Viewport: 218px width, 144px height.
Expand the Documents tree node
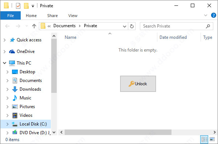click(8, 81)
